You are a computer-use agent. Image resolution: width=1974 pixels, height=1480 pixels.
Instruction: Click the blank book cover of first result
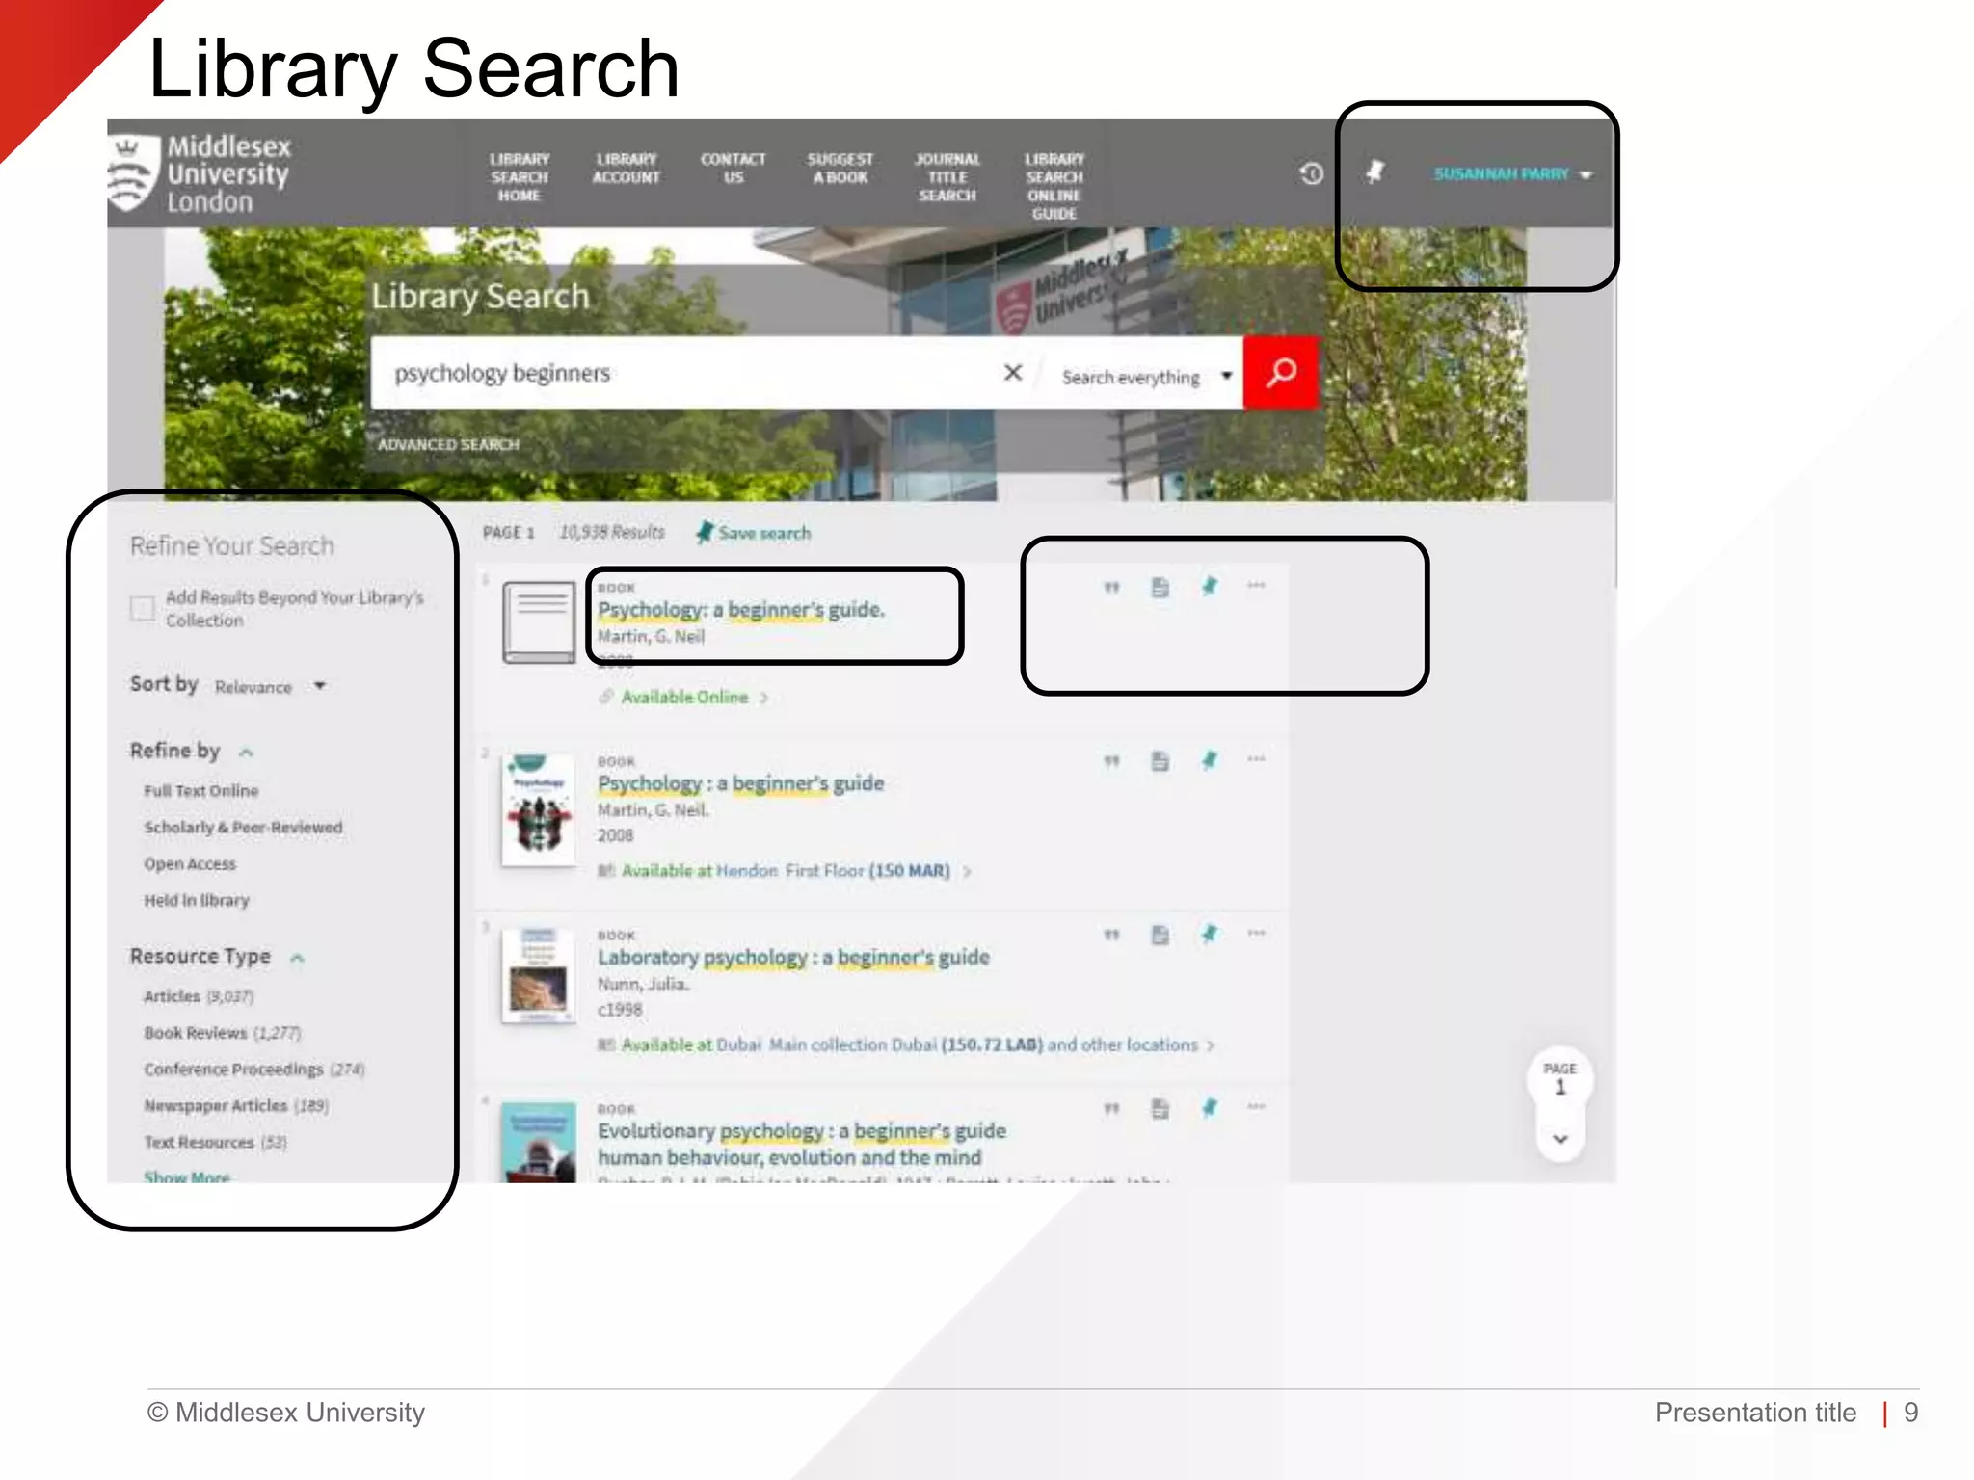pos(539,622)
